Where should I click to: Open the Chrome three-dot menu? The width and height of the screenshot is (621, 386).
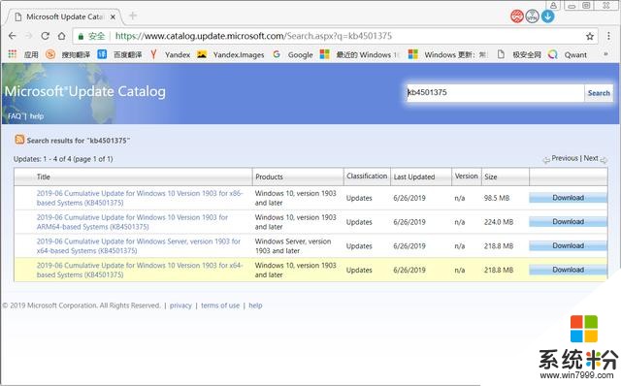[x=608, y=36]
